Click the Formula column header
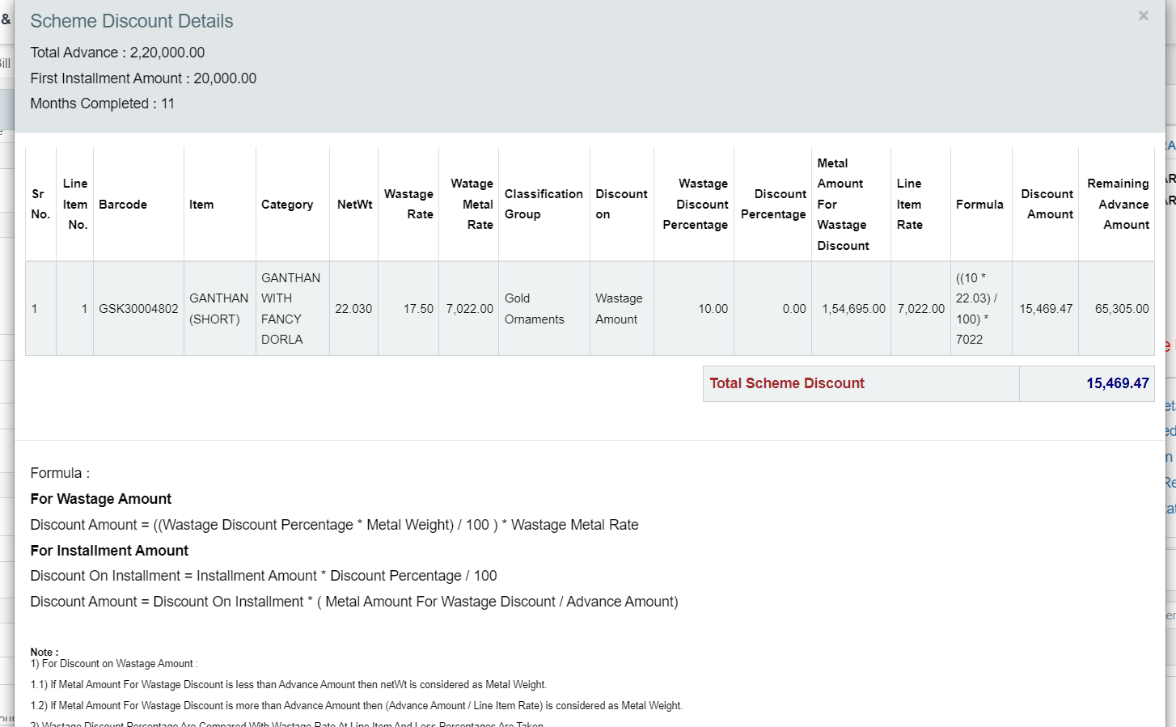Image resolution: width=1176 pixels, height=727 pixels. click(x=979, y=205)
